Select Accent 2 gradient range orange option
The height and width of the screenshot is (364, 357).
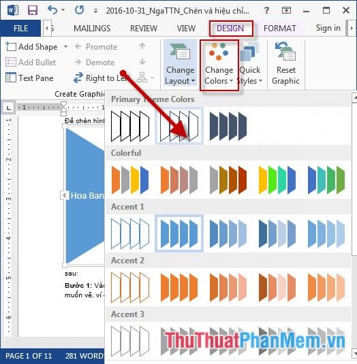coord(228,287)
